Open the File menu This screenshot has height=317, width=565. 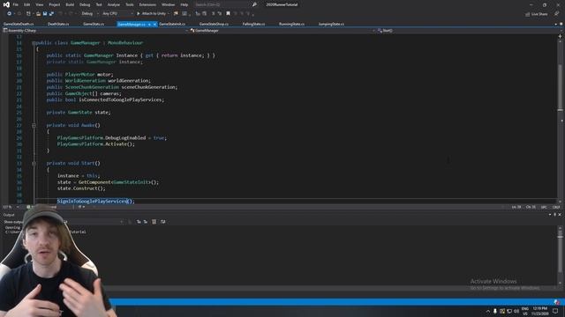tap(16, 4)
